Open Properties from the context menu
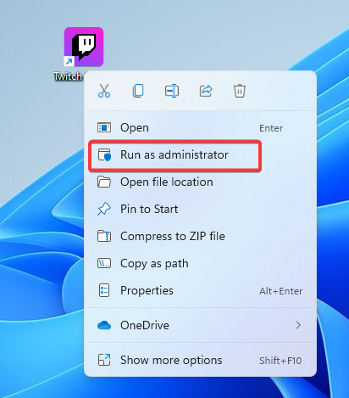 [x=200, y=291]
